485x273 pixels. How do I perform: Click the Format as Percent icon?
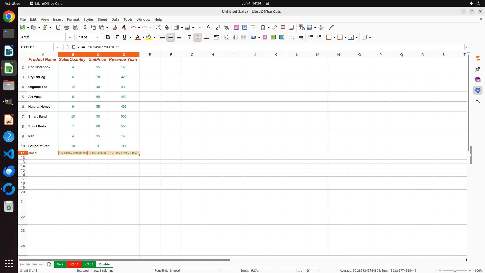[265, 37]
